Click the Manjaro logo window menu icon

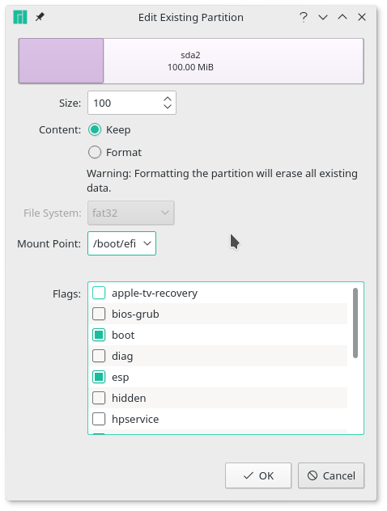click(20, 17)
